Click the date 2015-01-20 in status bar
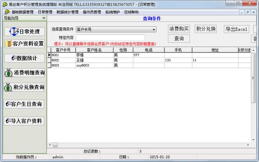The width and height of the screenshot is (259, 162). pos(160,157)
